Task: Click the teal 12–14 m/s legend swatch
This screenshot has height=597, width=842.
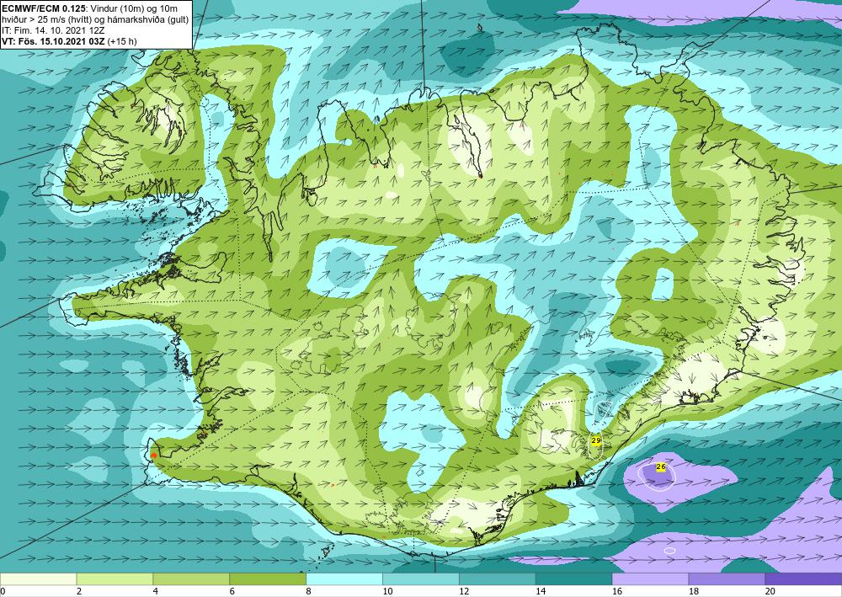Action: coord(498,578)
